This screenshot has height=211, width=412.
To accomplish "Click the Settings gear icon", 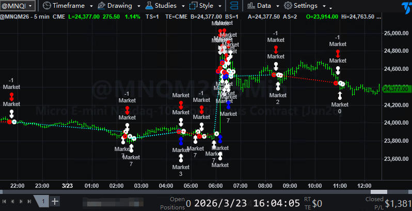I will click(288, 6).
